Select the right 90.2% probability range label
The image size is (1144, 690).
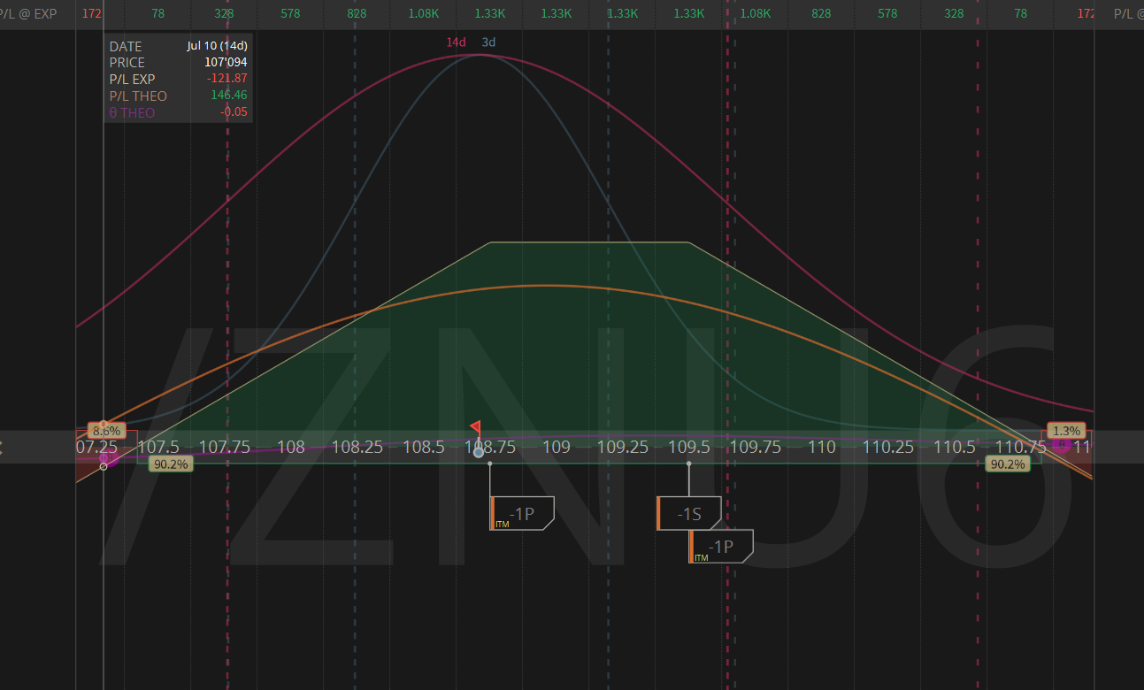coord(1008,464)
